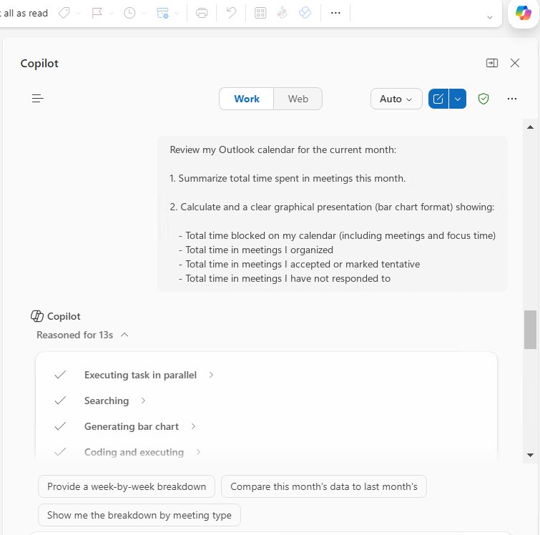Collapse the Reasoned for 13s section
Image resolution: width=540 pixels, height=535 pixels.
83,335
